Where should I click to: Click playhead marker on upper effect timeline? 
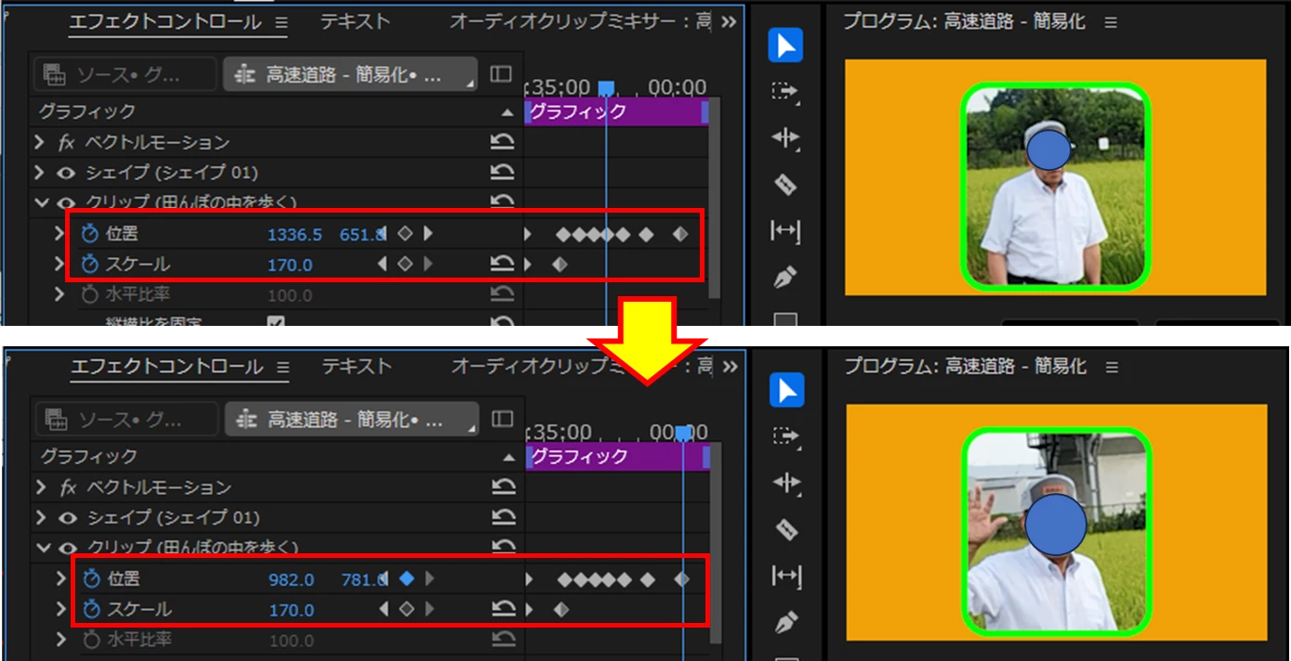point(606,88)
